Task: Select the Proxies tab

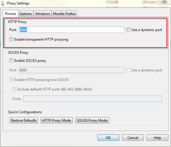Action: [x=10, y=14]
